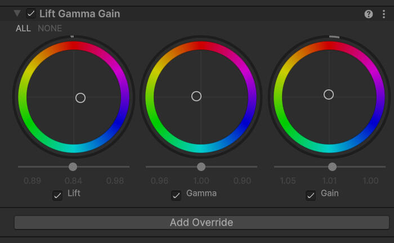Image resolution: width=394 pixels, height=243 pixels.
Task: Uncheck the Lift checkbox
Action: (x=57, y=195)
